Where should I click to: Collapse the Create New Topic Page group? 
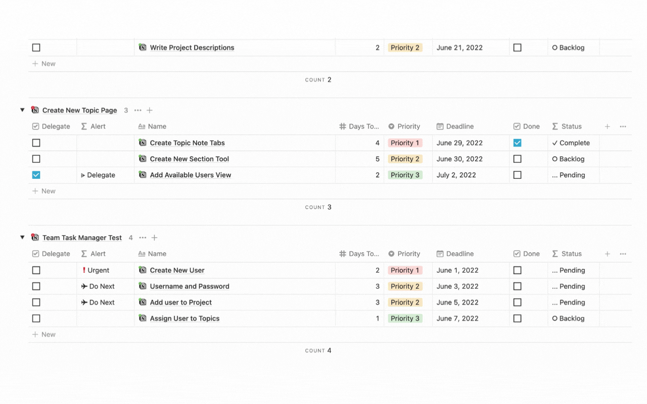[x=22, y=110]
